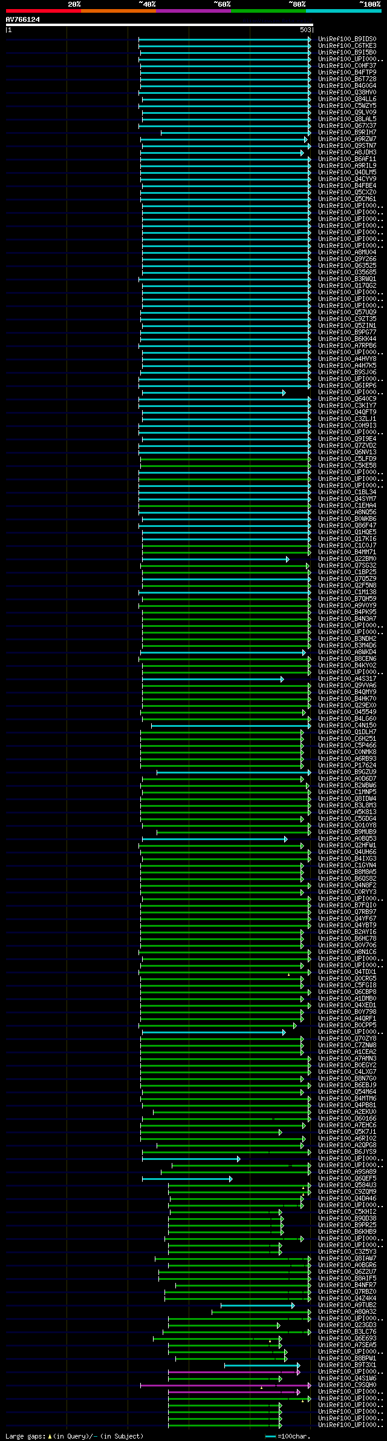Select the UniRef100_Q9LV09 label
387x1441 pixels.
tap(347, 112)
